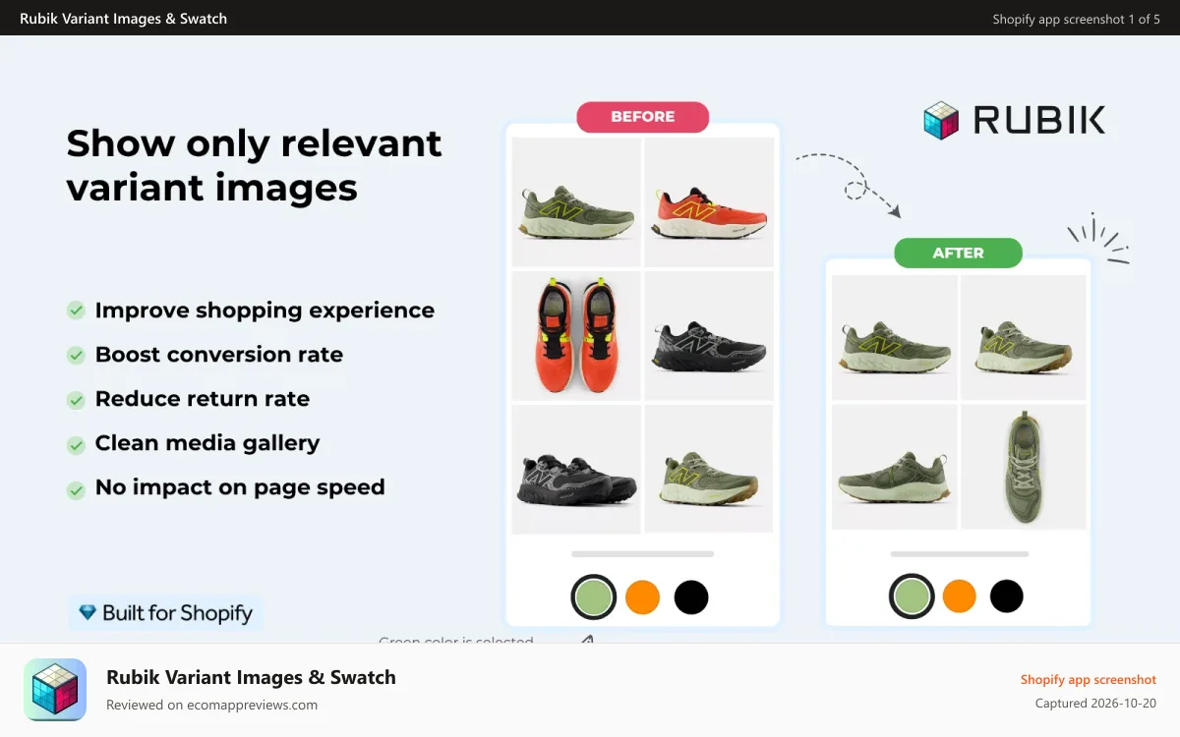Viewport: 1180px width, 737px height.
Task: Click the Shopify app screenshot 1 of 5 text
Action: tap(1076, 19)
